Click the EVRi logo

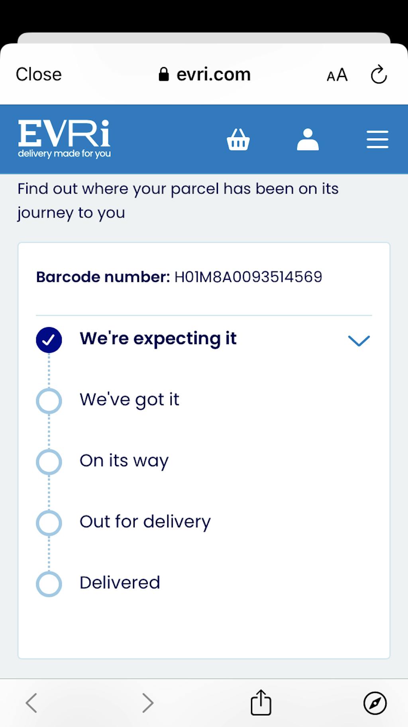[64, 139]
